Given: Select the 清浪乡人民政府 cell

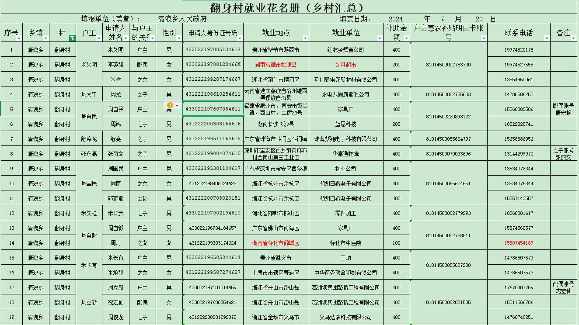Looking at the screenshot, I should point(182,19).
